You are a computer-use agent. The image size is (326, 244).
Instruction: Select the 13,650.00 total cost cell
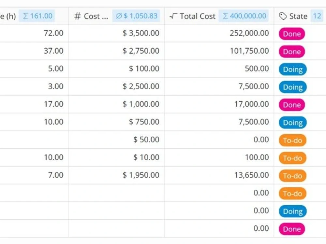(x=219, y=175)
